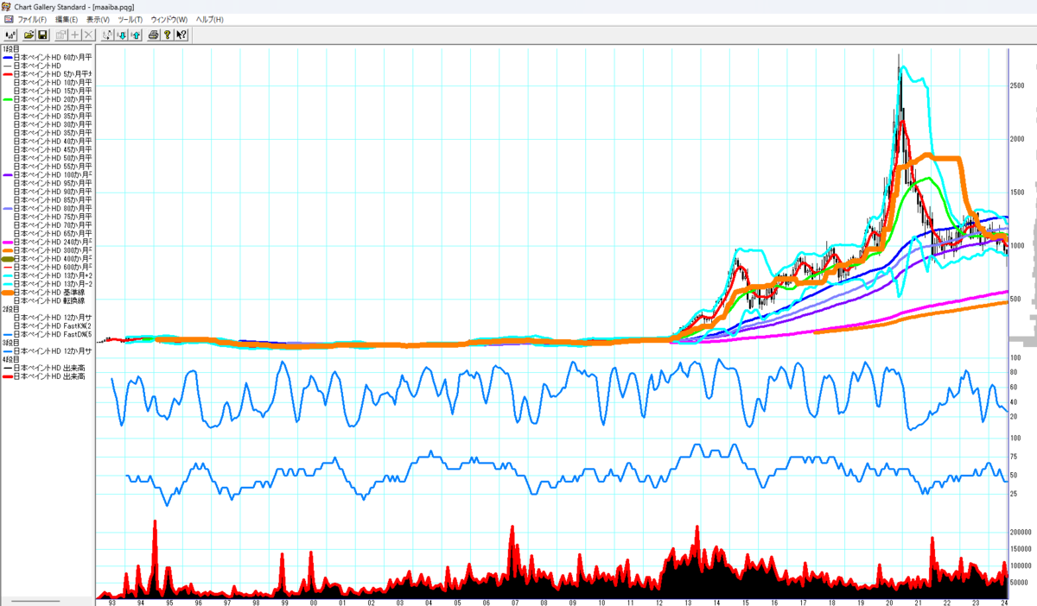1037x606 pixels.
Task: Click the 2段目 section header
Action: (10, 309)
